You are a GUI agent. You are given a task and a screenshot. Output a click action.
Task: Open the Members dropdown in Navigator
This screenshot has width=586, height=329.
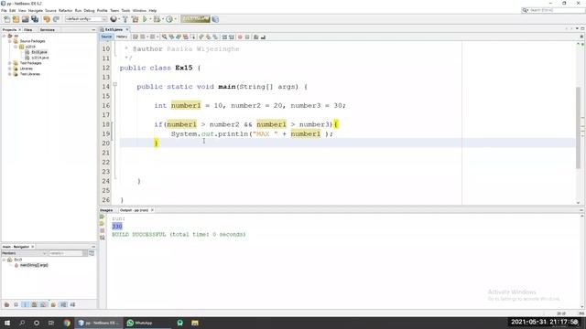[24, 253]
